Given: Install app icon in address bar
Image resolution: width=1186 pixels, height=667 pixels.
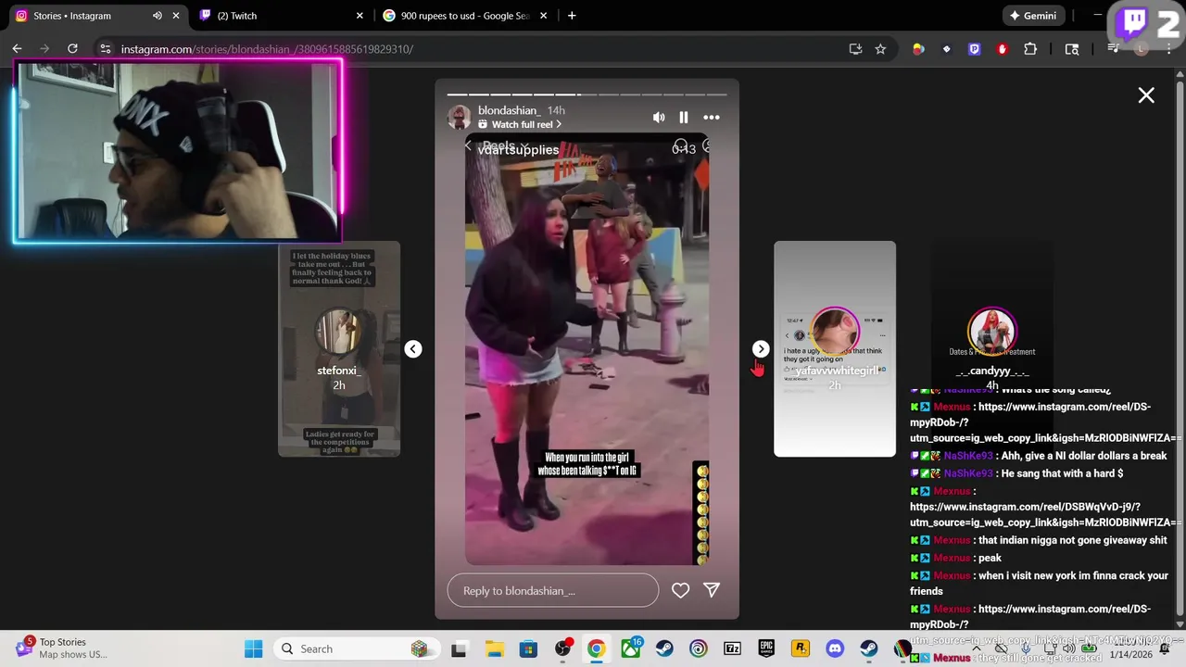Looking at the screenshot, I should (x=855, y=49).
